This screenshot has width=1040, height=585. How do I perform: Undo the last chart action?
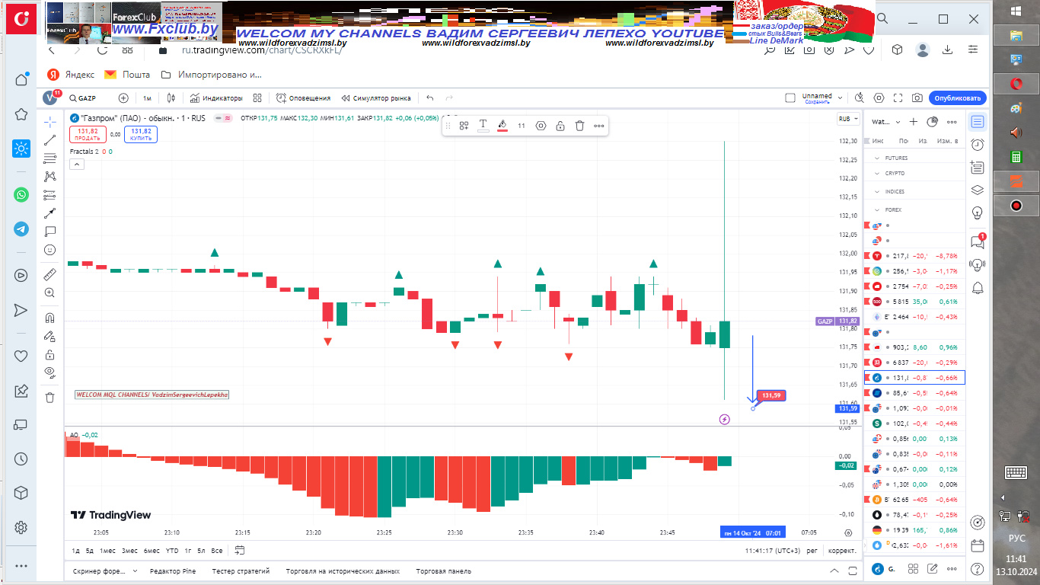tap(430, 98)
